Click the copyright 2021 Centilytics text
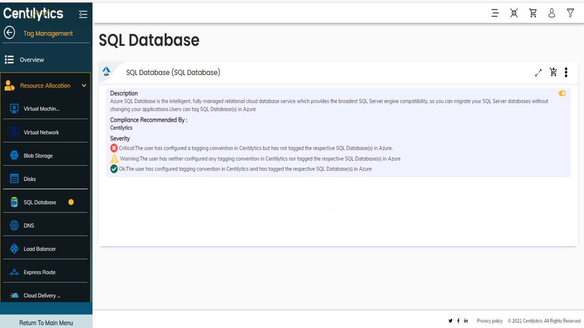The image size is (584, 328). (x=544, y=321)
